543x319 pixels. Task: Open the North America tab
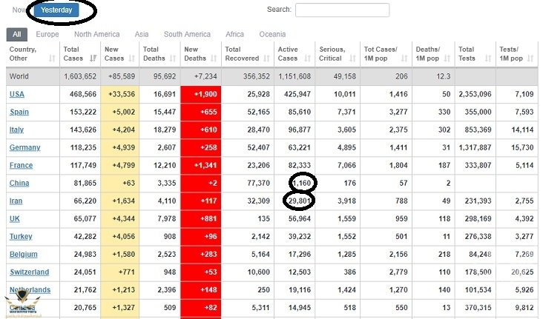[x=96, y=34]
